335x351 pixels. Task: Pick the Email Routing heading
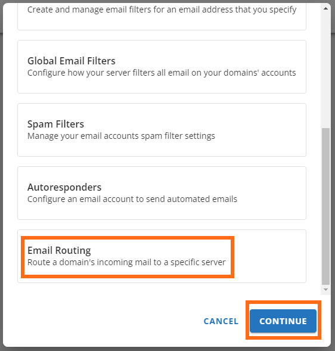pyautogui.click(x=59, y=250)
